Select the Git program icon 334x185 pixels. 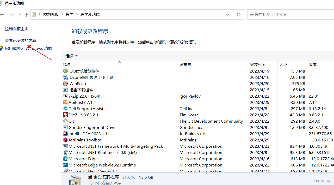[x=65, y=121]
